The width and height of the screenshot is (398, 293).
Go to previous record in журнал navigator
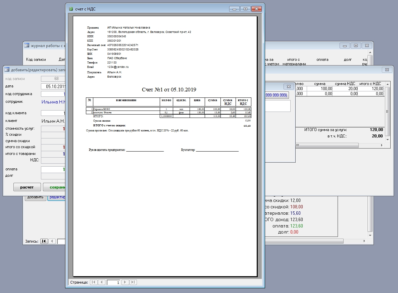(x=52, y=241)
